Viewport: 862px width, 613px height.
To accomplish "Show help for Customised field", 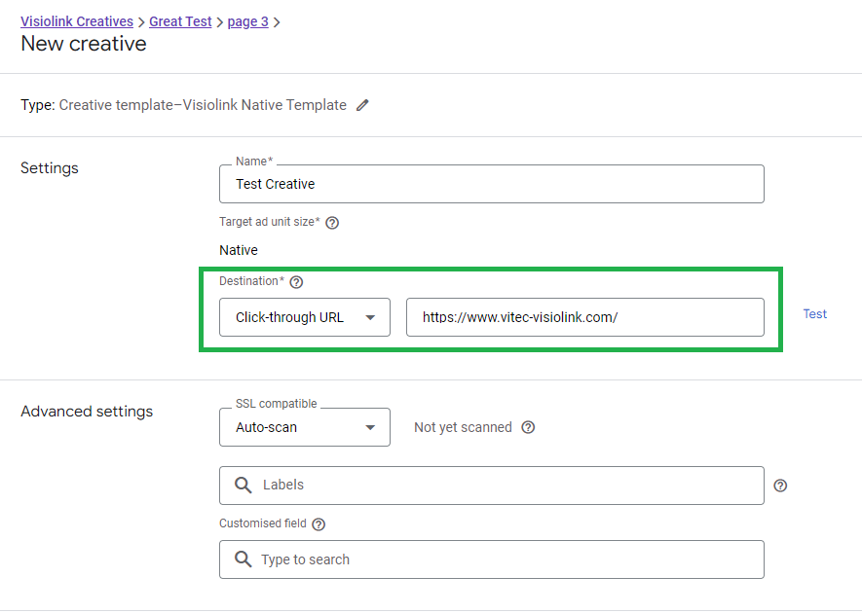I will tap(319, 524).
